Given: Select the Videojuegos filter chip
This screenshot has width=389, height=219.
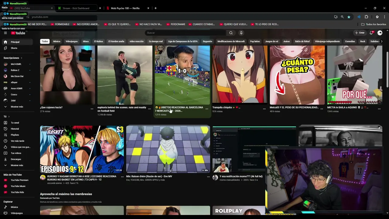Looking at the screenshot, I should click(x=72, y=41).
